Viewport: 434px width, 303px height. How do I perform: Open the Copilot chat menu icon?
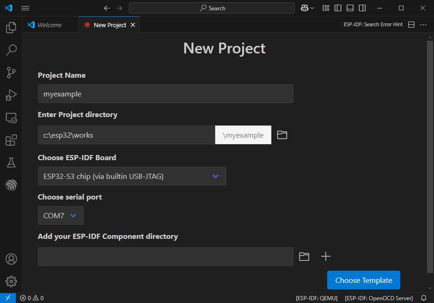click(305, 8)
